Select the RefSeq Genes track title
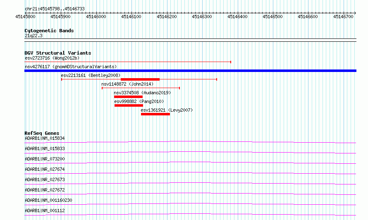The image size is (368, 220). (42, 133)
